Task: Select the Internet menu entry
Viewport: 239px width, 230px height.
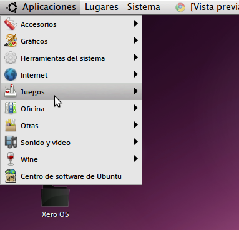Action: 71,74
